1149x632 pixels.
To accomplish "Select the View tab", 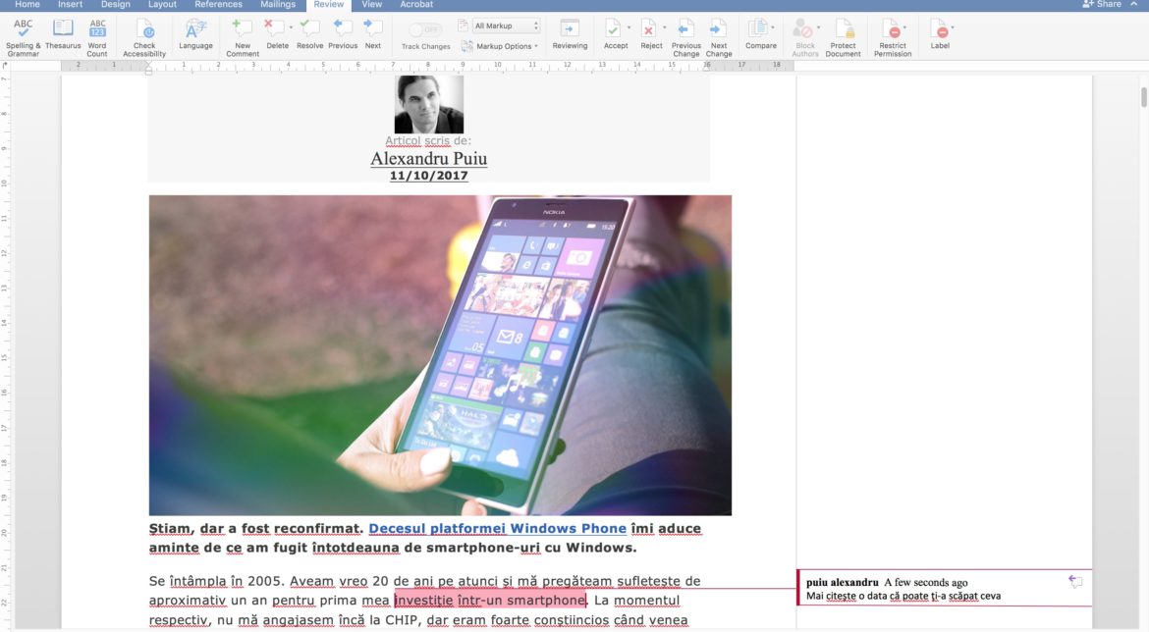I will (x=371, y=4).
